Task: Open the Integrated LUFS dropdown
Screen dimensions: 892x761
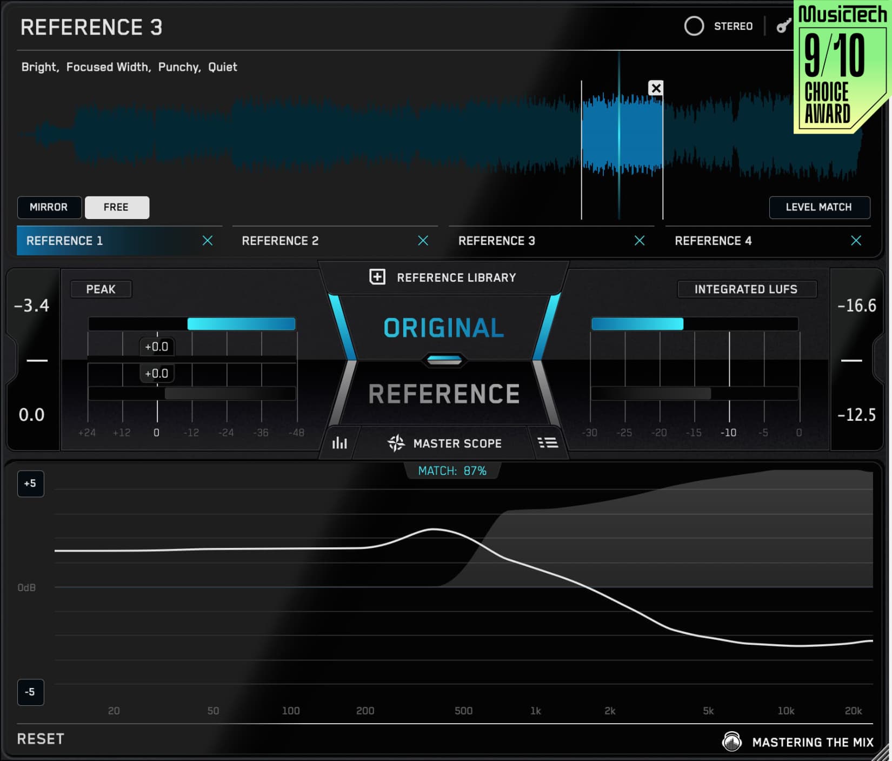Action: point(746,289)
